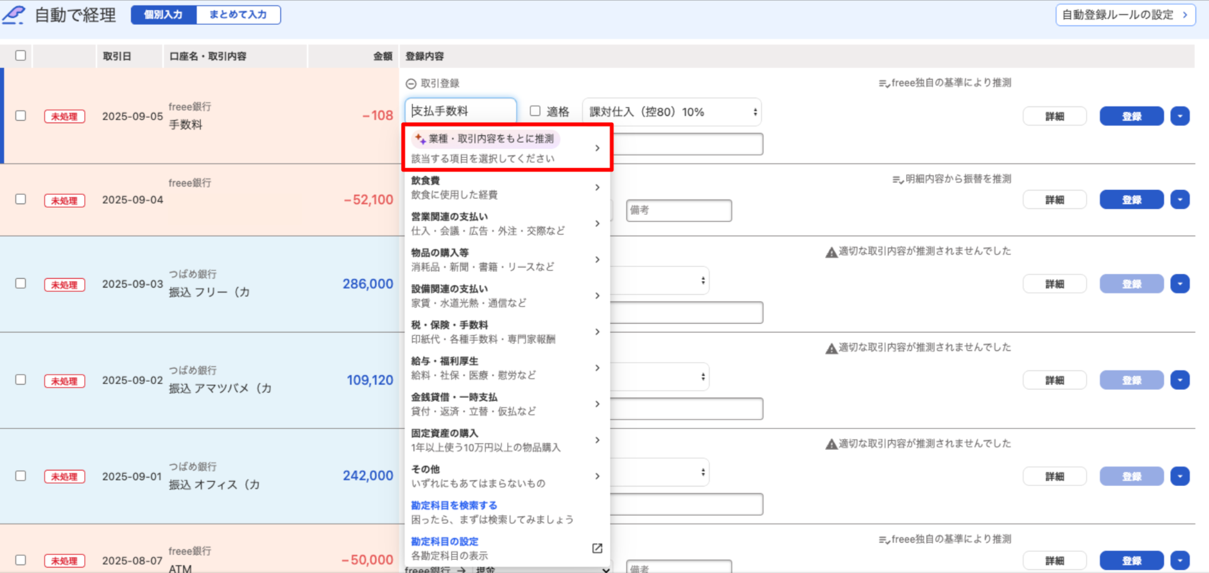Check the 2025-08-07 ATM row checkbox
The height and width of the screenshot is (573, 1209).
click(21, 560)
